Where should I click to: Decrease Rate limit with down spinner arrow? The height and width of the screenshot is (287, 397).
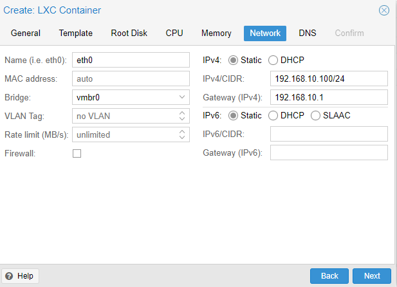[182, 137]
